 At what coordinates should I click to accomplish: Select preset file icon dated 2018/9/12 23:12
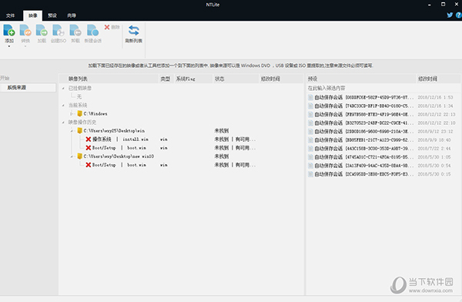[x=310, y=132]
